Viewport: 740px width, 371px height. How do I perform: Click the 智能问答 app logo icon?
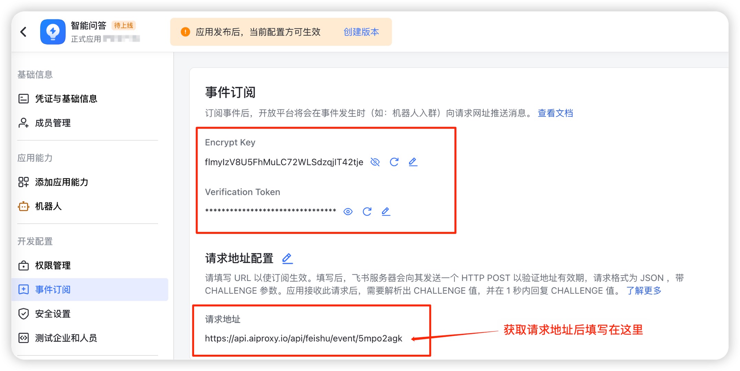point(53,32)
